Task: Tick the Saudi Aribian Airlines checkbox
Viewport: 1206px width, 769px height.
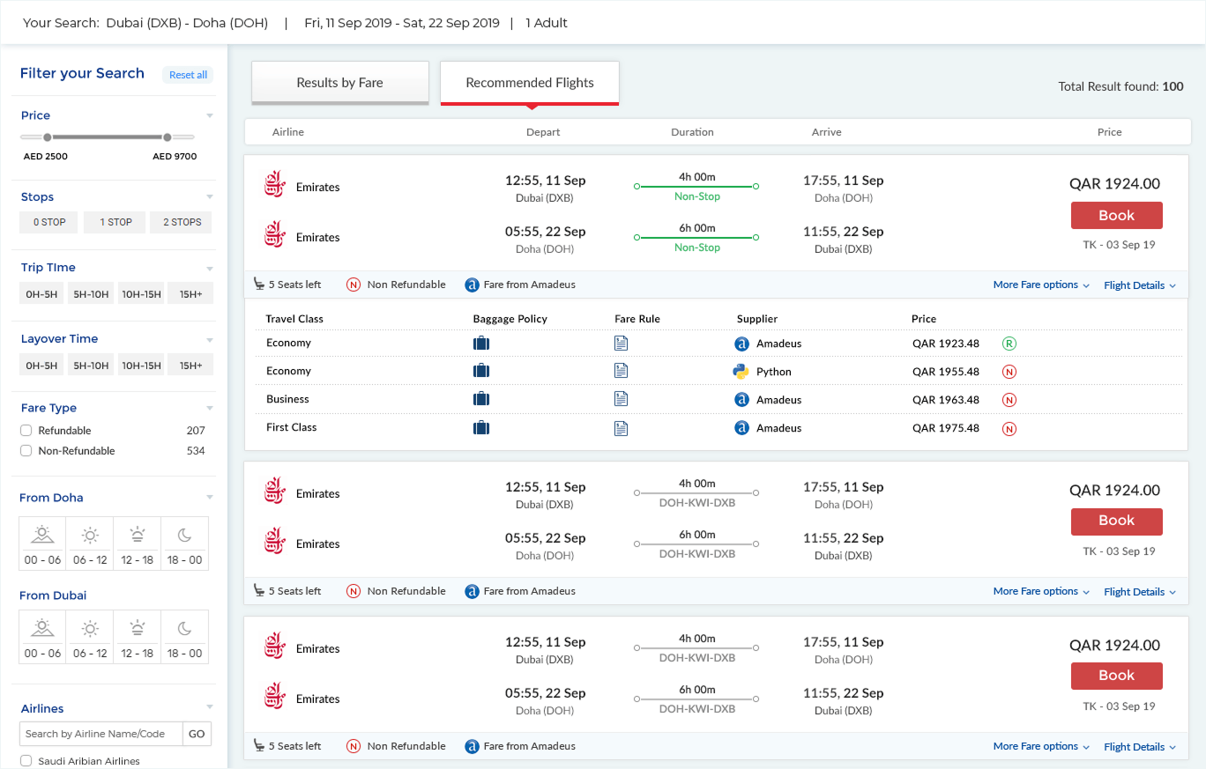Action: point(26,761)
